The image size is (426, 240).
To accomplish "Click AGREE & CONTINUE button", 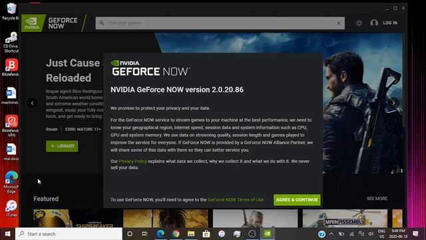I will click(297, 200).
